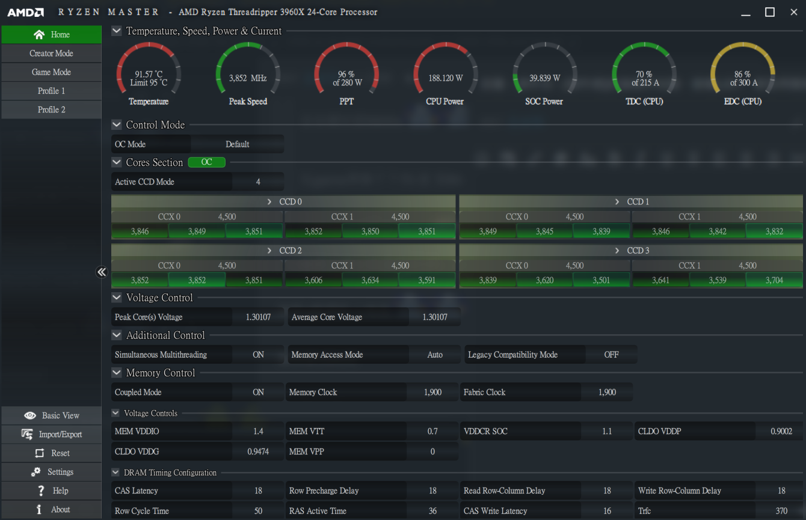
Task: Toggle Simultaneous Multithreading ON value
Action: [258, 355]
